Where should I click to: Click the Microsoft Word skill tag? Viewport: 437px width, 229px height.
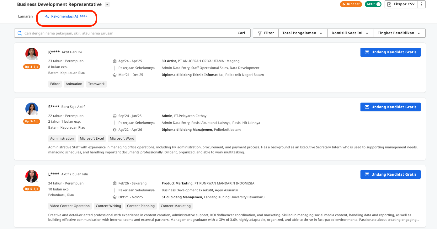122,139
